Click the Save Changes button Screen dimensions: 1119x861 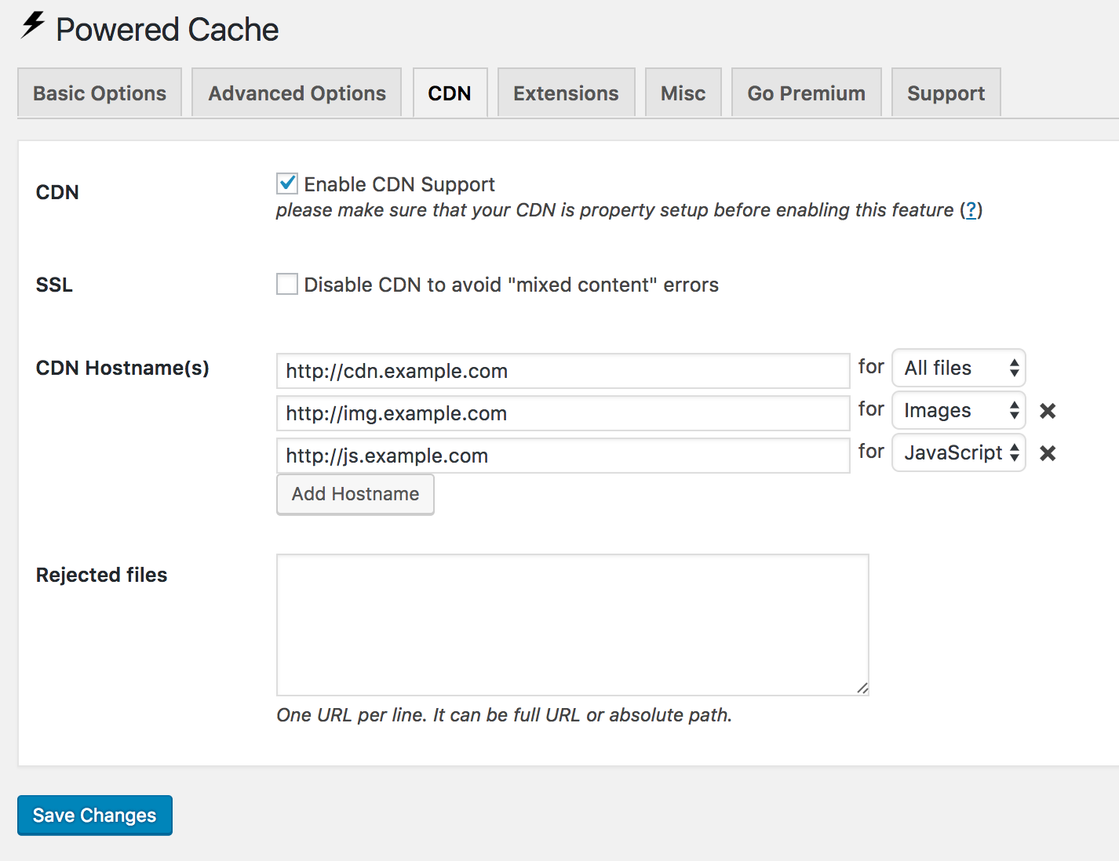coord(94,815)
